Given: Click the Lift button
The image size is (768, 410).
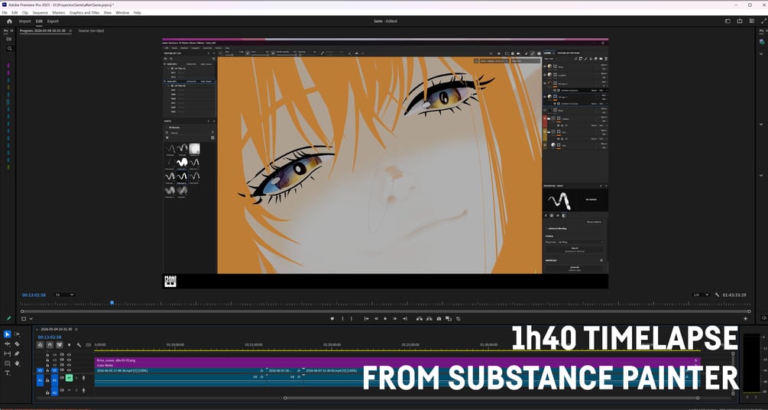Looking at the screenshot, I should [420, 318].
